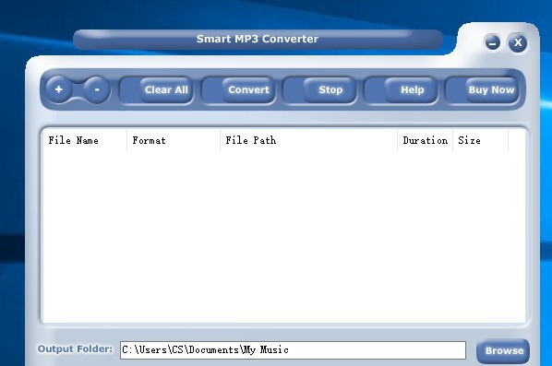552x366 pixels.
Task: Browse for an output folder
Action: [503, 351]
